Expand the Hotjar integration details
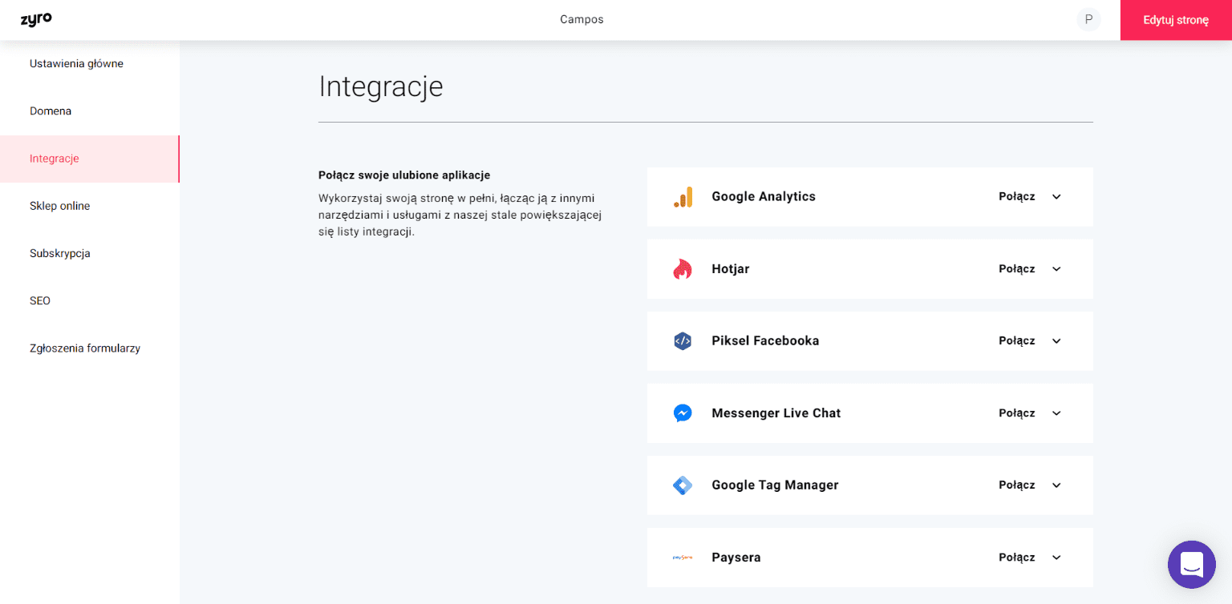This screenshot has height=604, width=1232. pos(1056,268)
